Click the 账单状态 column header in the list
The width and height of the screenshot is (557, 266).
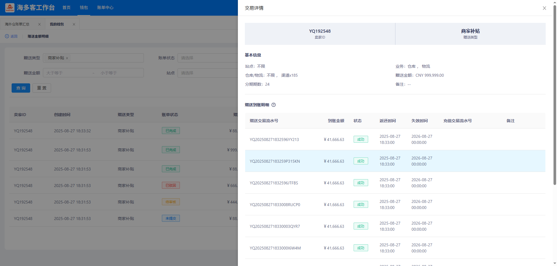click(170, 115)
